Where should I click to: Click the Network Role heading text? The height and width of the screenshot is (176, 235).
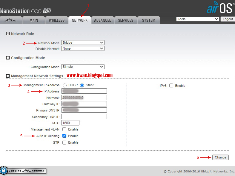[22, 34]
